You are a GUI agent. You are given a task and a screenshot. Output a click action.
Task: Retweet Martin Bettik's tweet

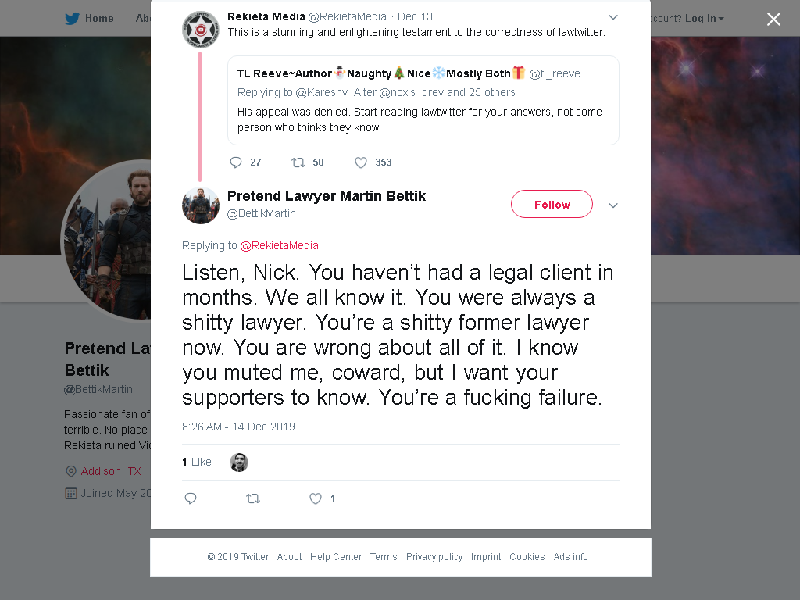coord(253,498)
